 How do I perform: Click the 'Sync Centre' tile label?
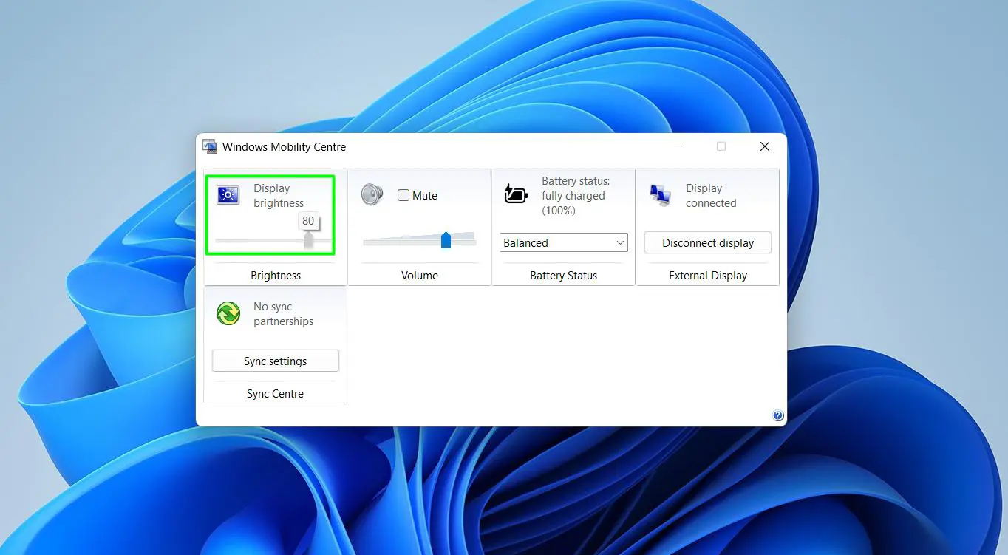(275, 394)
